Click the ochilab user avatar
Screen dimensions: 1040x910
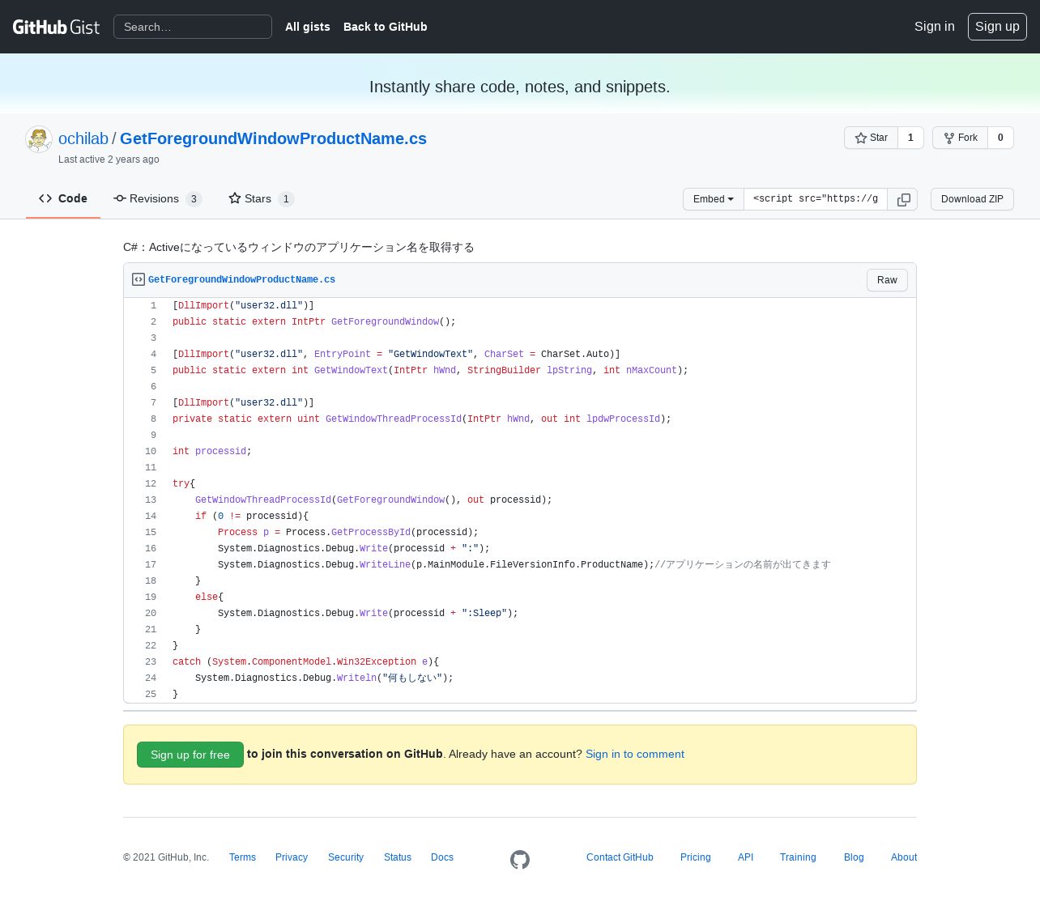[39, 139]
